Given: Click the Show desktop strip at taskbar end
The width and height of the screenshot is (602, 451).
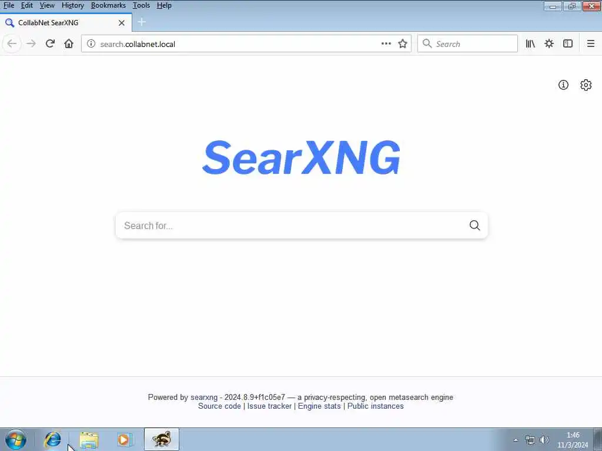Looking at the screenshot, I should click(x=597, y=439).
